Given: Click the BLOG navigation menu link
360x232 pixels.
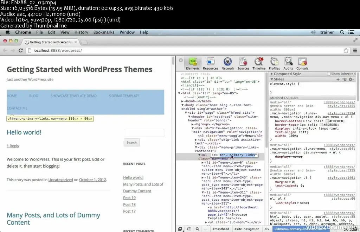Looking at the screenshot, I should tap(34, 96).
